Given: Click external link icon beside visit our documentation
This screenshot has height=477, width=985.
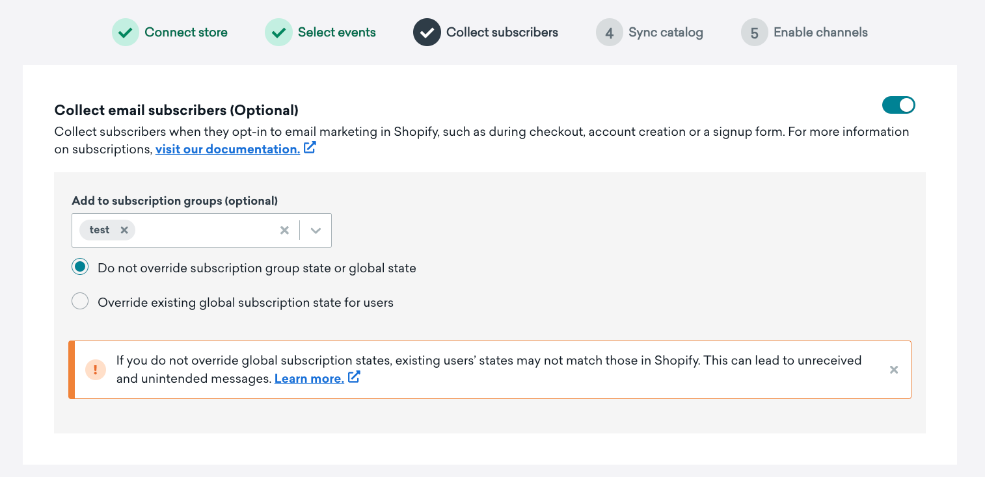Looking at the screenshot, I should click(310, 148).
